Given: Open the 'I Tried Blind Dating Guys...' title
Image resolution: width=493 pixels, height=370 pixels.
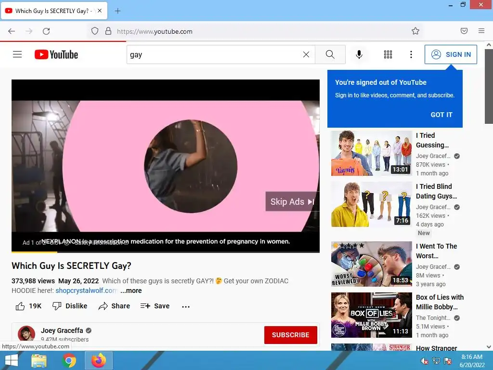Looking at the screenshot, I should 436,191.
